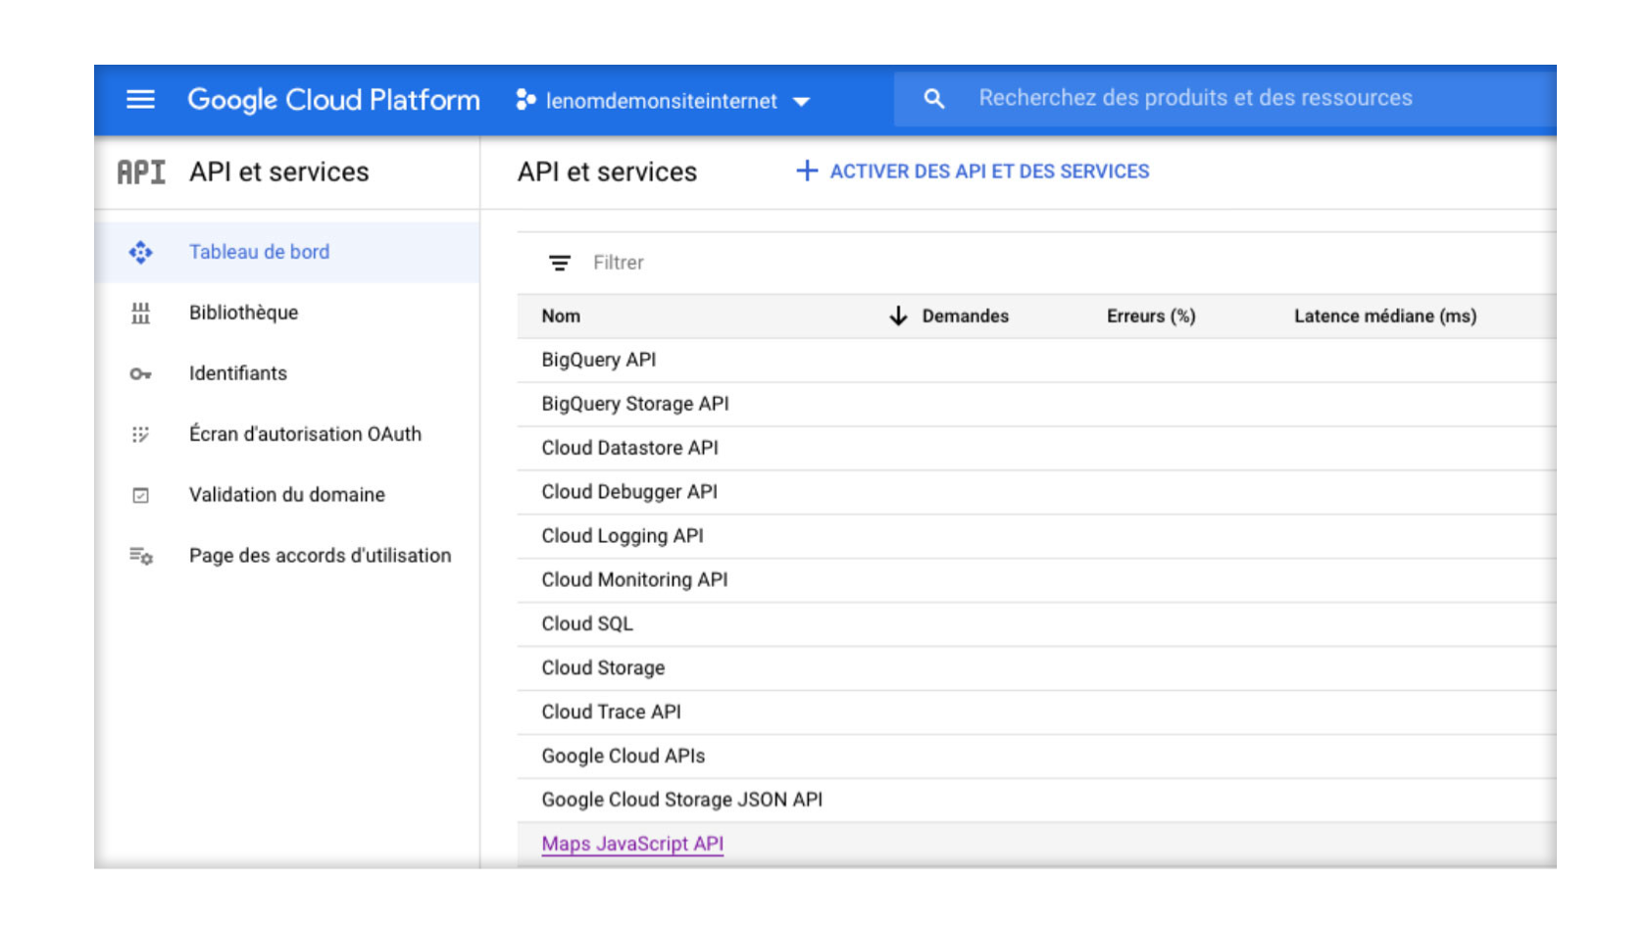Sort by the Erreurs (%) column
This screenshot has height=933, width=1649.
tap(1151, 316)
